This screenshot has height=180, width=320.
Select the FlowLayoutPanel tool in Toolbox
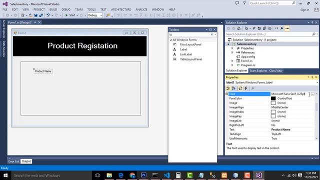(x=190, y=44)
